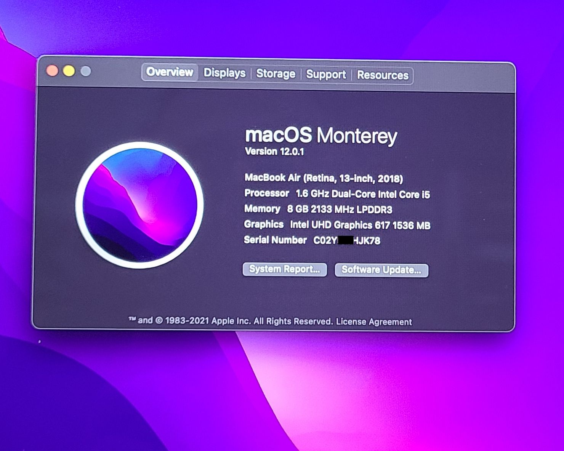Show the Resources tab
This screenshot has width=564, height=451.
coord(383,75)
